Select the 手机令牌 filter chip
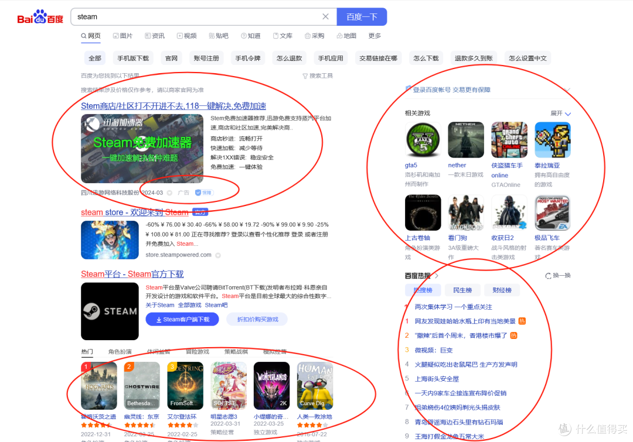 click(248, 58)
